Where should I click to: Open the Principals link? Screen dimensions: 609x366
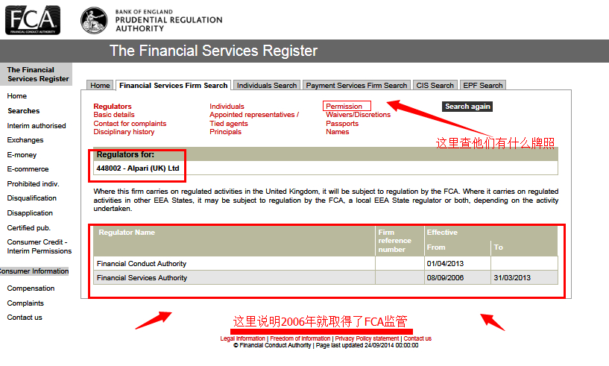point(225,132)
